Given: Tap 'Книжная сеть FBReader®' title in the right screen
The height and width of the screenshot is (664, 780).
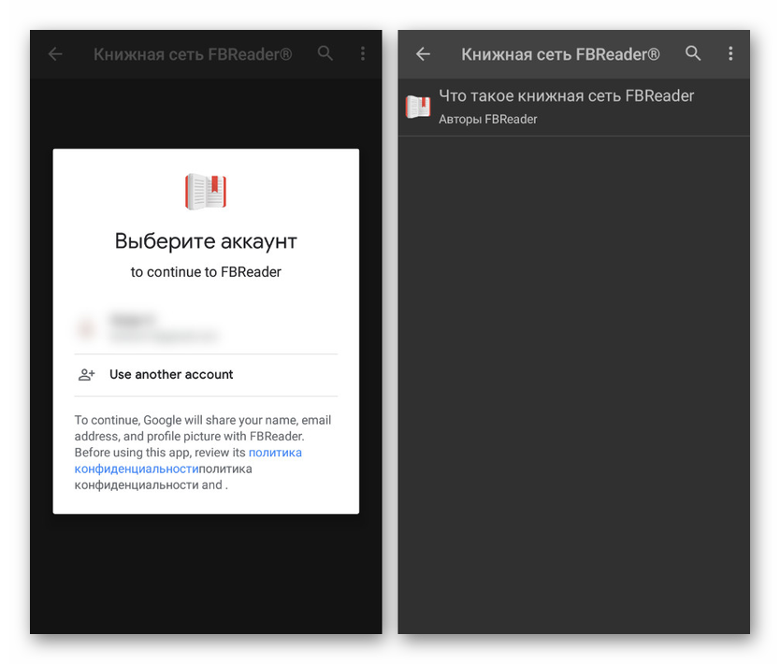Looking at the screenshot, I should tap(560, 54).
